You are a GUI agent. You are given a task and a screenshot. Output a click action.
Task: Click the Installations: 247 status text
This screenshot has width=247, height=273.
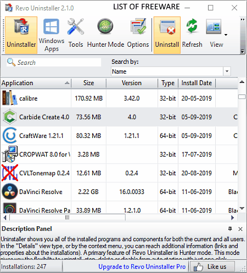click(x=24, y=266)
